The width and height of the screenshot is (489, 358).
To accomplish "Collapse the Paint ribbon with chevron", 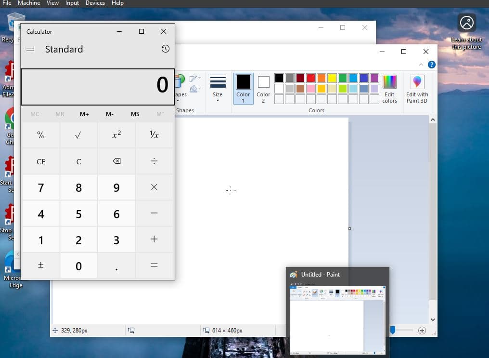I will click(x=421, y=65).
